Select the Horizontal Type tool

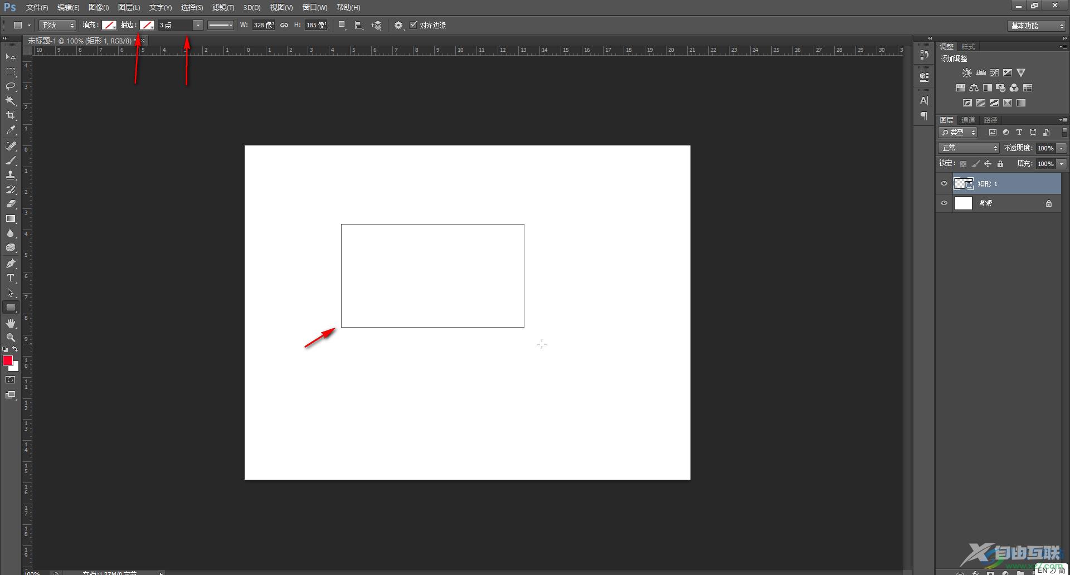[x=11, y=277]
